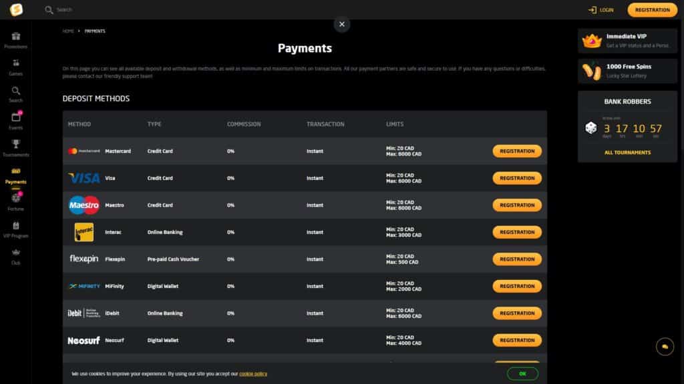Open the Immediate VIP promo card

coord(627,41)
